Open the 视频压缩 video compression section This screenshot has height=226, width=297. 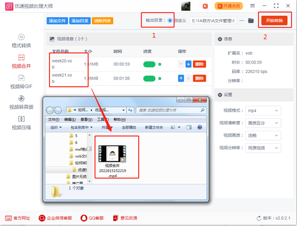(x=21, y=123)
